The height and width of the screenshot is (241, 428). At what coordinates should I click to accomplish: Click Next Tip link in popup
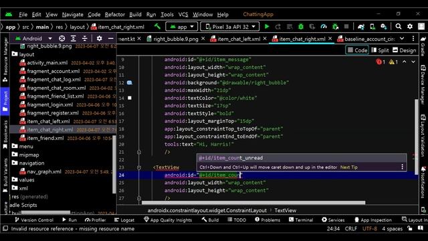348,167
